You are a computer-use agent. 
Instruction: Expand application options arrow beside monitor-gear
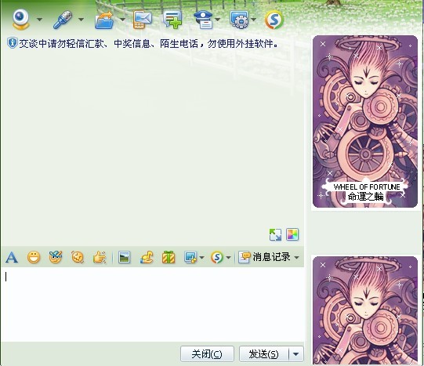pyautogui.click(x=254, y=20)
